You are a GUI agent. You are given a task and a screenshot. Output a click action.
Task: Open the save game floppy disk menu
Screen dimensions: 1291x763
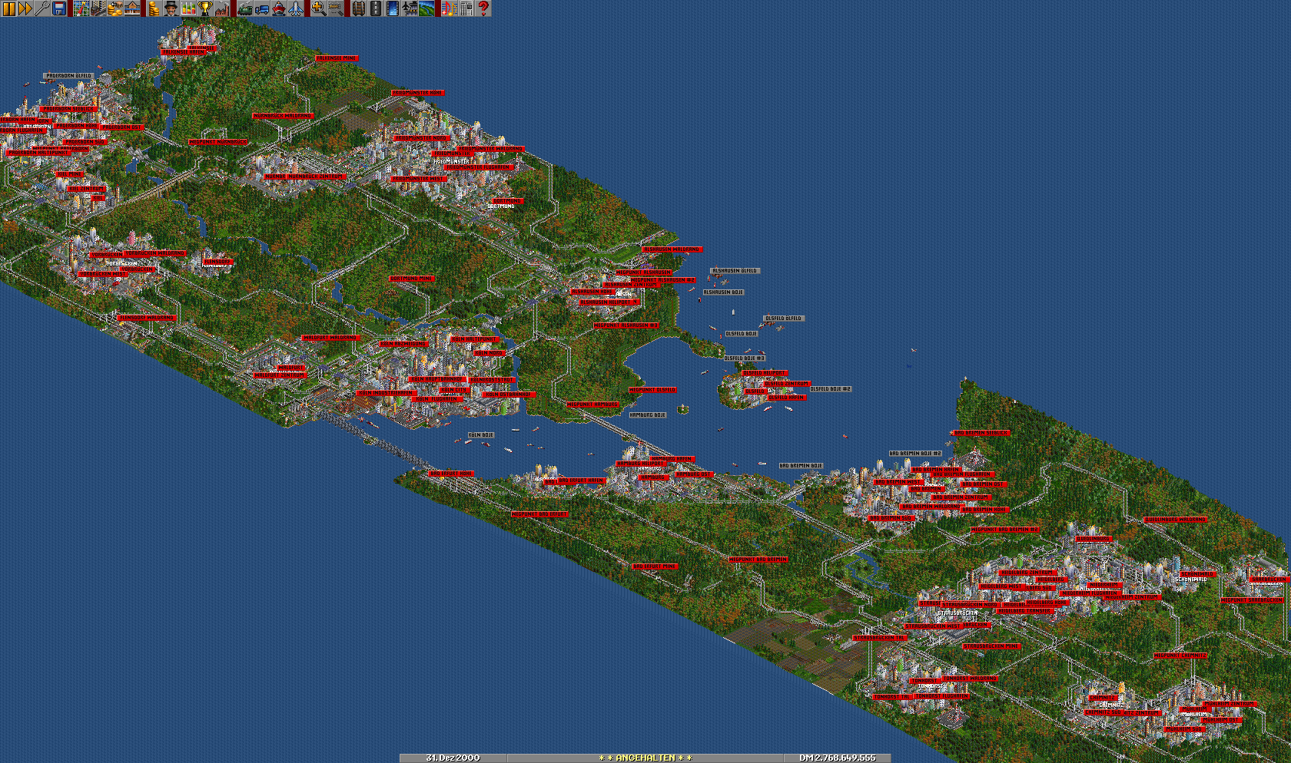pos(59,8)
